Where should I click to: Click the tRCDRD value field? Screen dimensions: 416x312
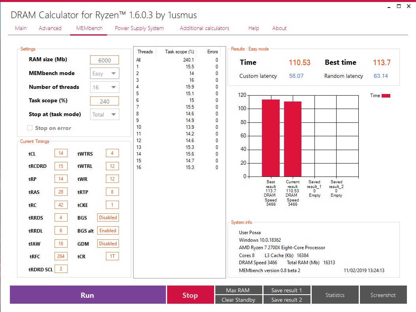[61, 166]
